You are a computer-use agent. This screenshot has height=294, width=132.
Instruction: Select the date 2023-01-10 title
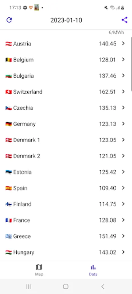[66, 20]
